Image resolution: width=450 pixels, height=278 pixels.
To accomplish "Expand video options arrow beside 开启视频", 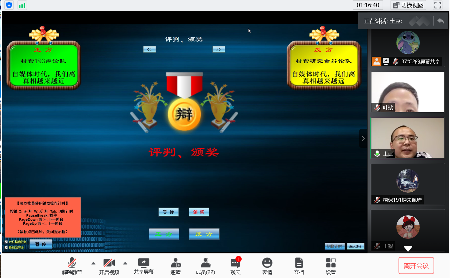I will coord(125,263).
